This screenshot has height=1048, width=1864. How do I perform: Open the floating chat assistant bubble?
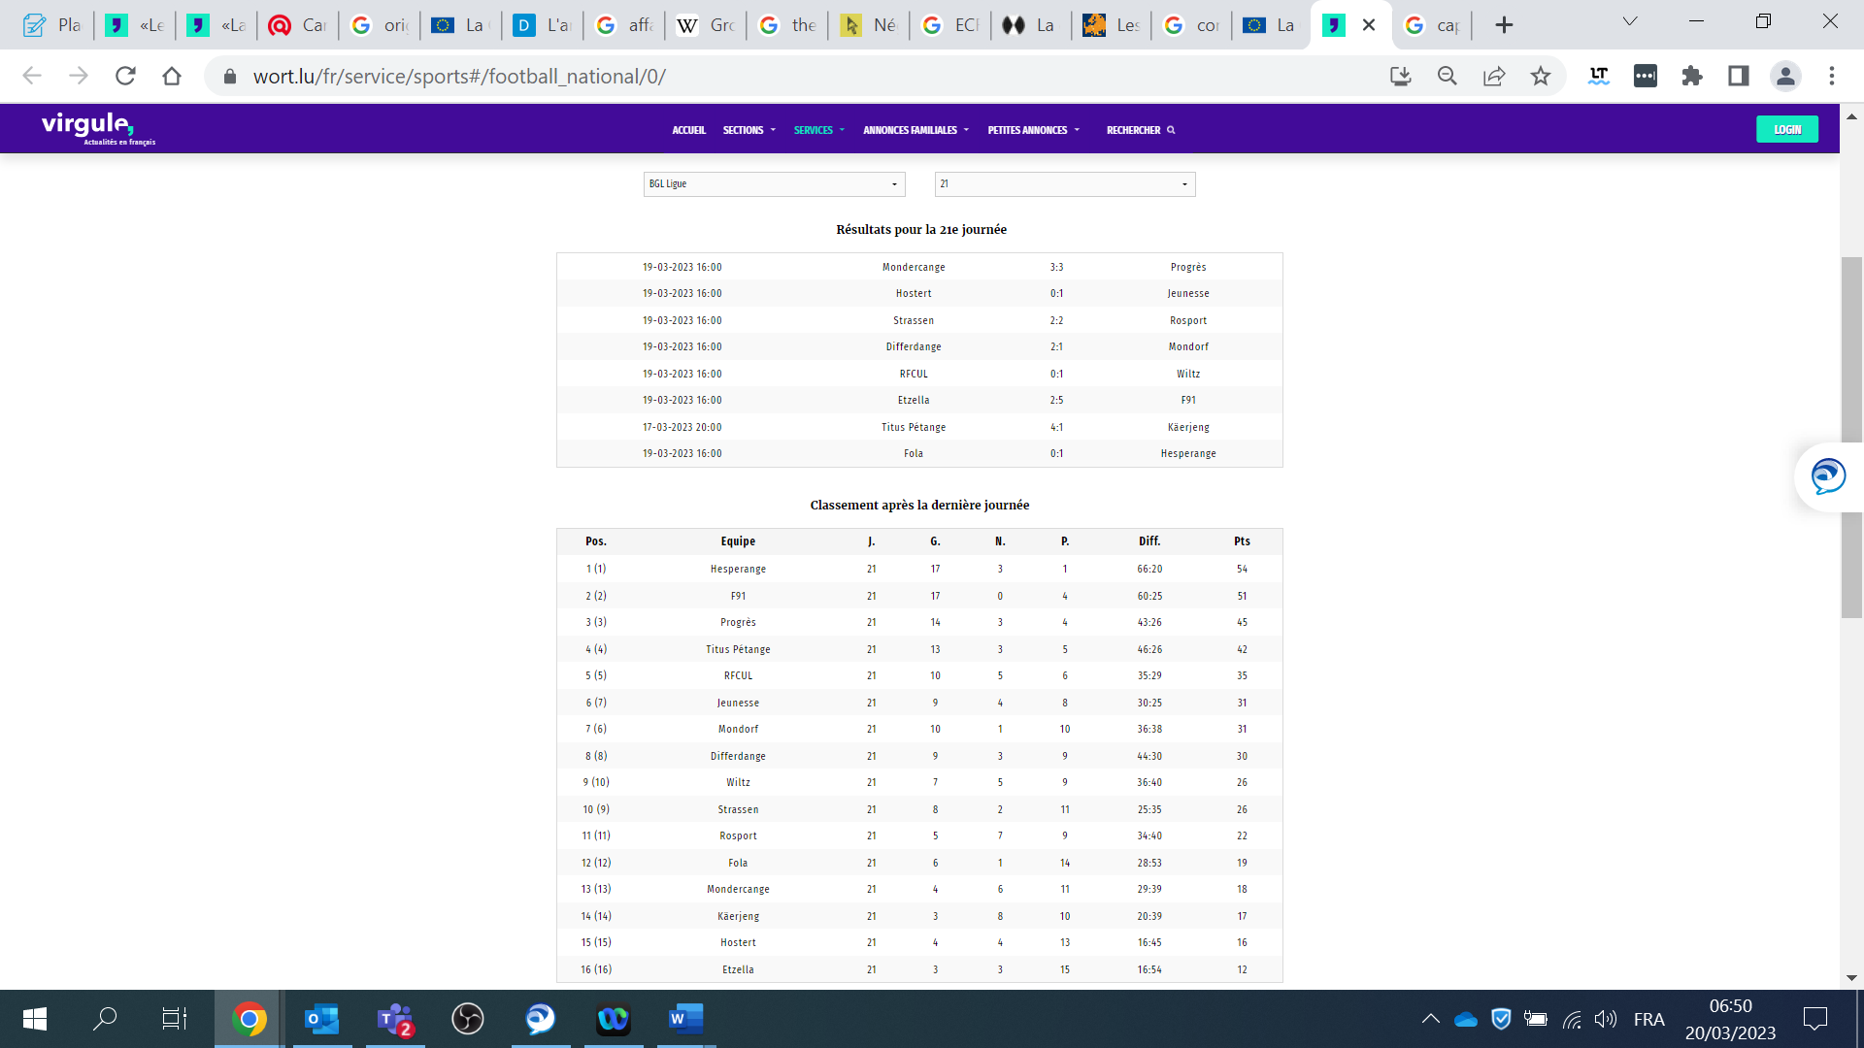click(x=1828, y=476)
